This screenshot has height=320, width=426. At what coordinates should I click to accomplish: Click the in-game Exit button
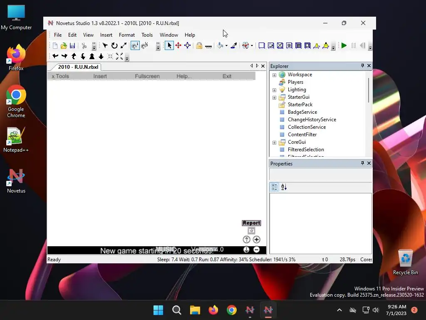point(227,76)
